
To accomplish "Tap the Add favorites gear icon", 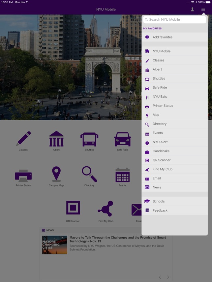I will point(147,37).
